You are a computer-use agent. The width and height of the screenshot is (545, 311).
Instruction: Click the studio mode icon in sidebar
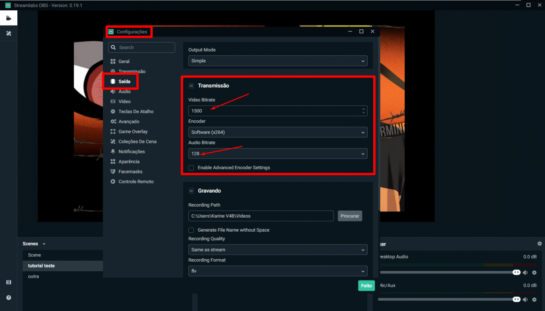[9, 282]
